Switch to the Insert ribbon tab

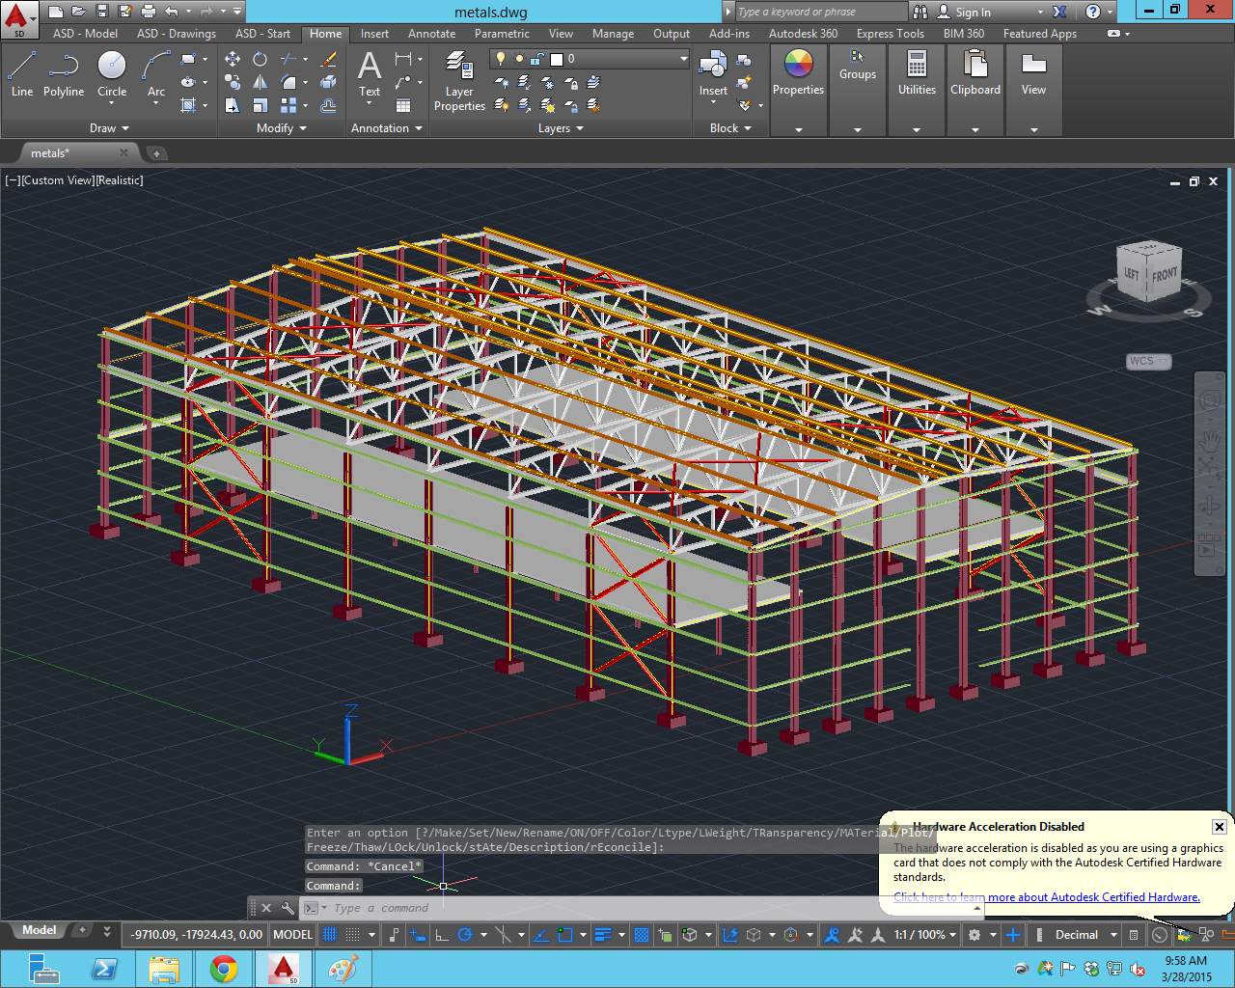point(373,33)
